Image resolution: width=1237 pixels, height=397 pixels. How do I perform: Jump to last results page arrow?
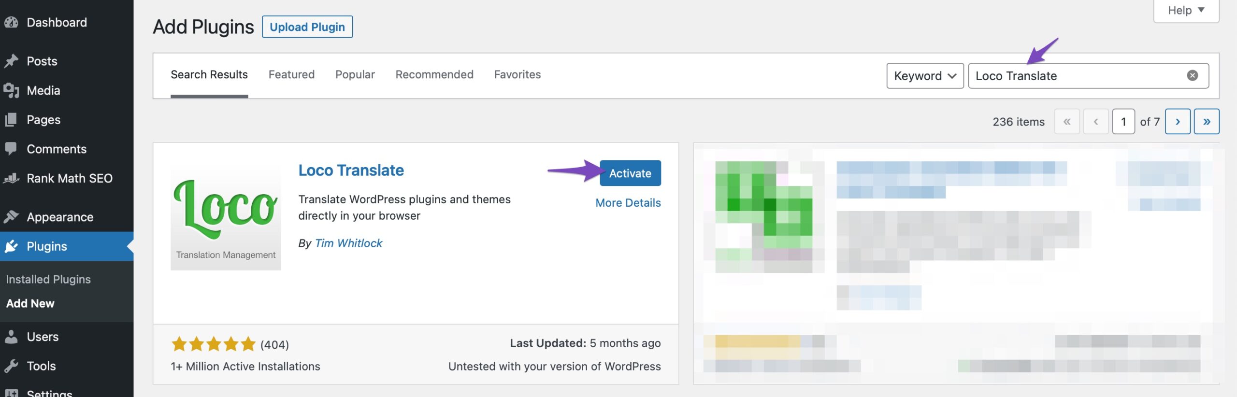(1207, 122)
